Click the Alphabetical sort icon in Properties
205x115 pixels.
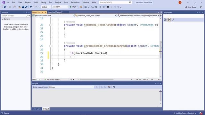(x=169, y=20)
